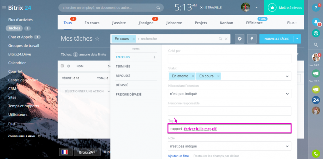Open the blue 24 icon in sidebar
The height and width of the screenshot is (159, 323).
tap(316, 100)
